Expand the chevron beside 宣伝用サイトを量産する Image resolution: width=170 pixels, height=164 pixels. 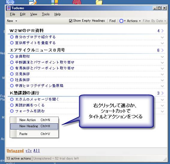[162, 43]
